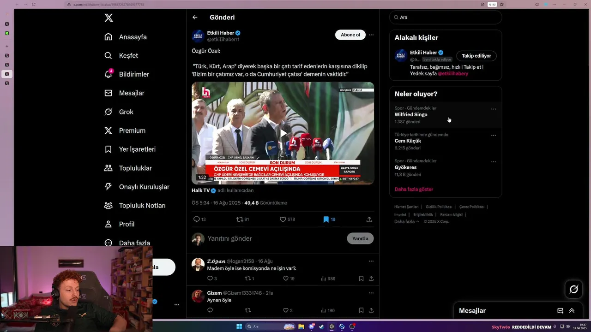Share L.Ogan's comment
This screenshot has height=332, width=591.
(371, 279)
